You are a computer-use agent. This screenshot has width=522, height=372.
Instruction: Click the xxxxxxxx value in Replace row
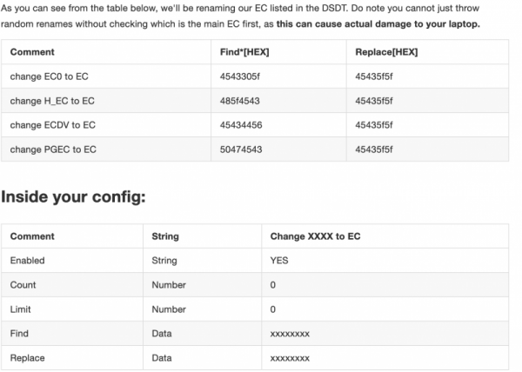(291, 357)
